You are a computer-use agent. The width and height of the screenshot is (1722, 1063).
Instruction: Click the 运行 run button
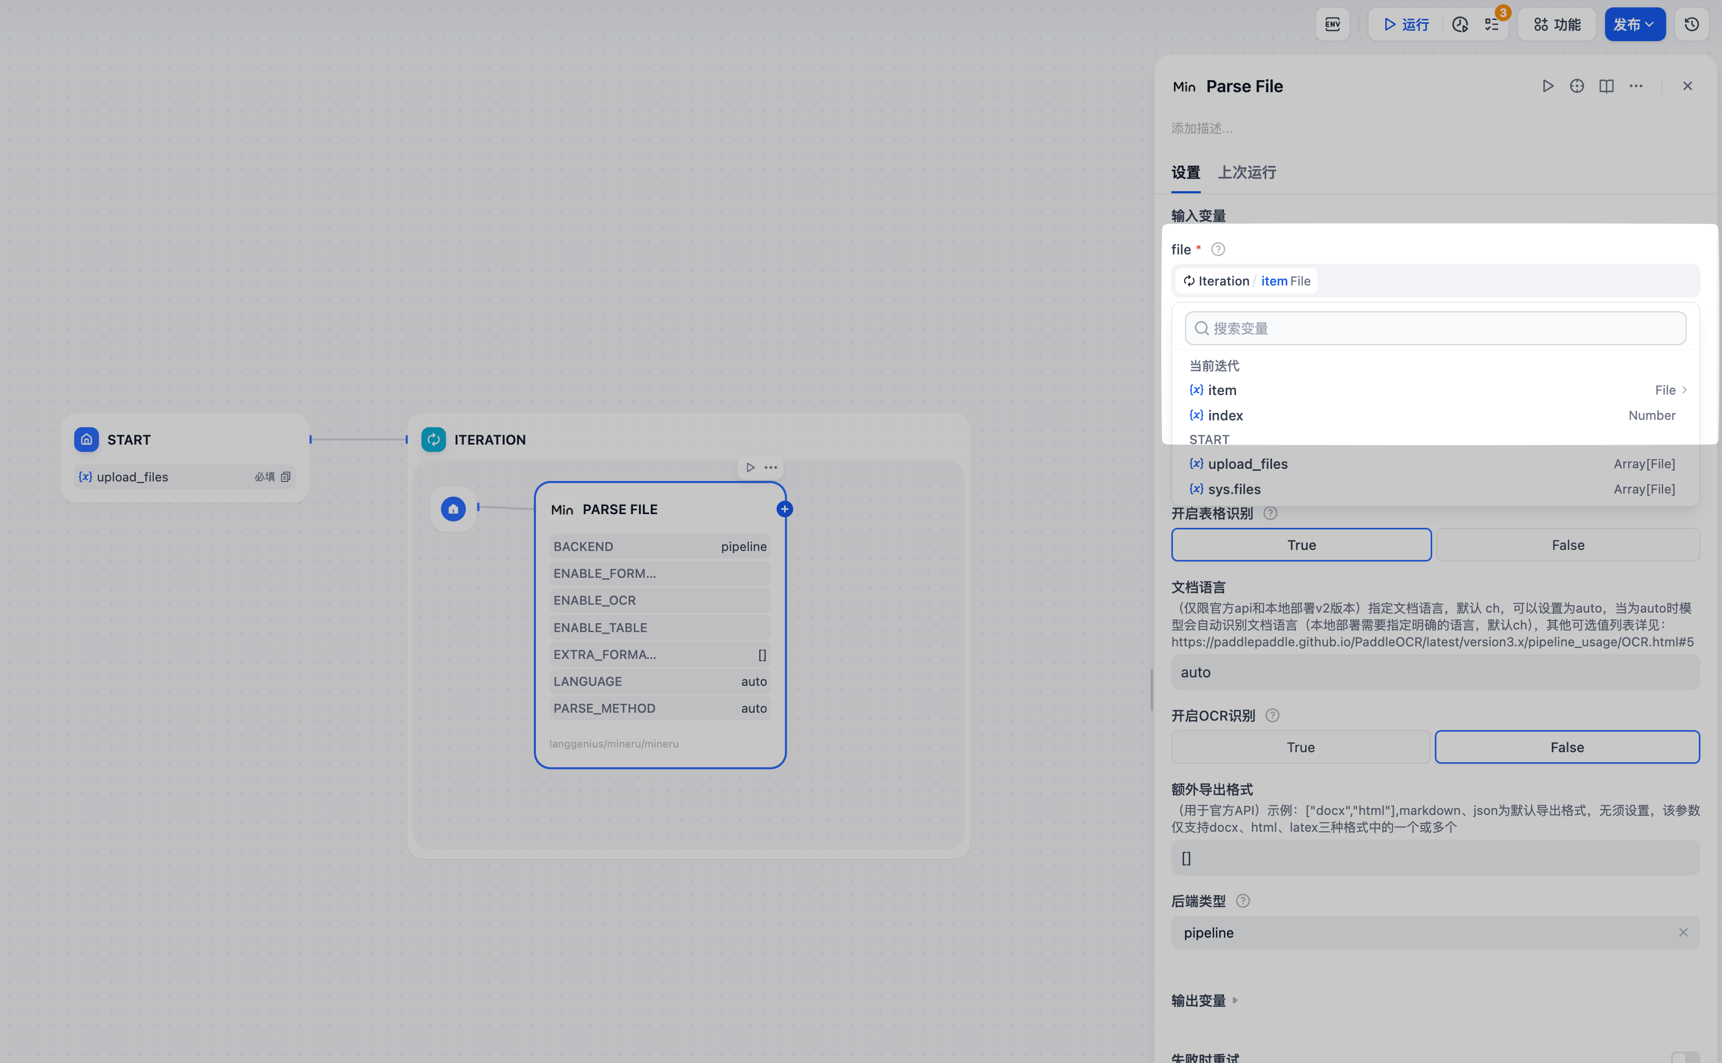pos(1406,25)
